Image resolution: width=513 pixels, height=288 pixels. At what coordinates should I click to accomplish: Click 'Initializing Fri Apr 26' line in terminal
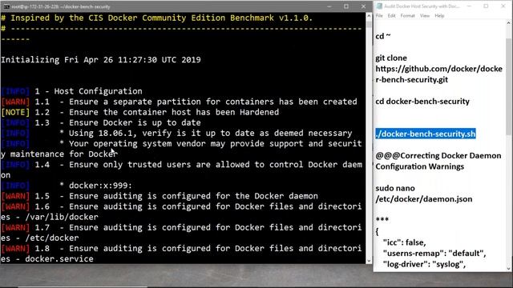[101, 60]
